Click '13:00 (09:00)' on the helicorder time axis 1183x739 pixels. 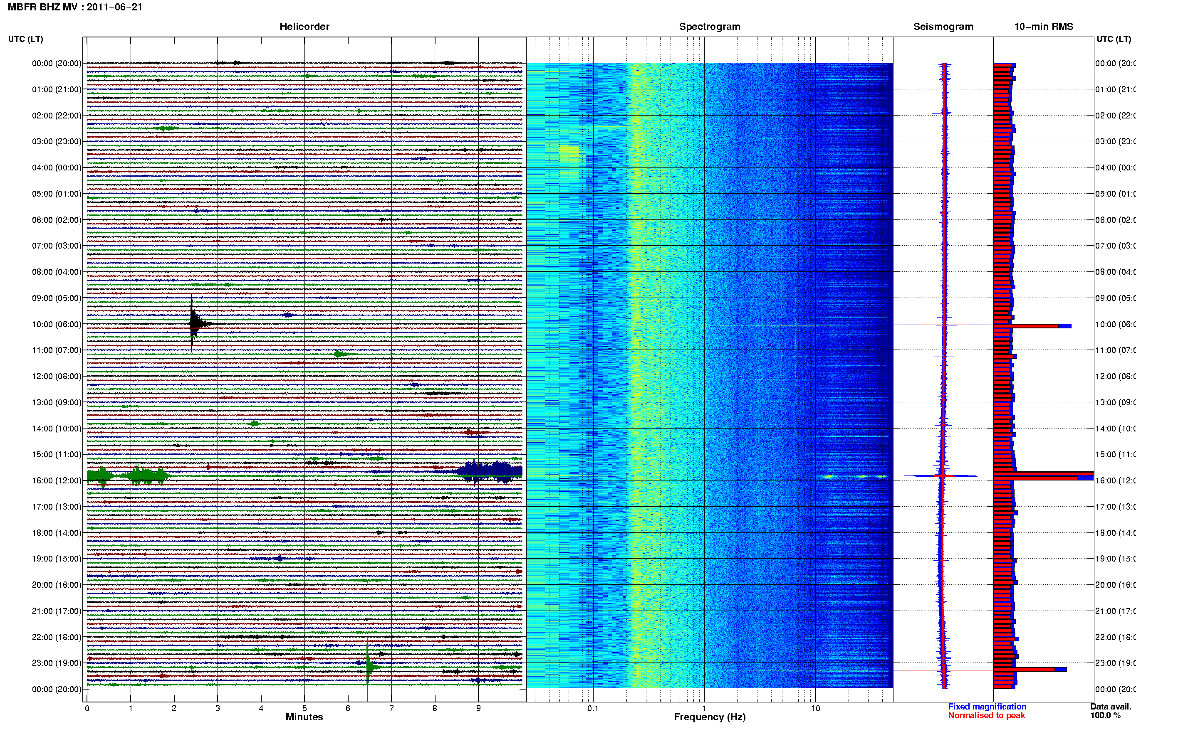click(x=57, y=402)
